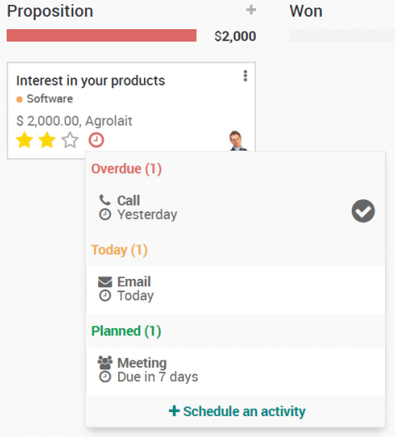Click the salesperson avatar on card
The width and height of the screenshot is (395, 437).
pos(238,141)
